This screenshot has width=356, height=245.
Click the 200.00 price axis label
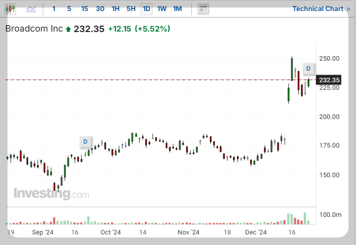[x=329, y=117]
